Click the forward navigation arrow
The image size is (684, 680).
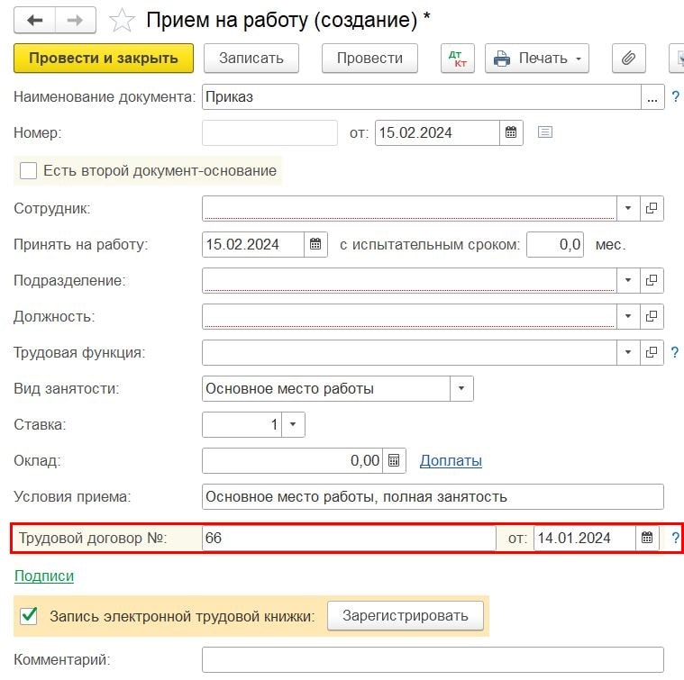click(x=78, y=20)
